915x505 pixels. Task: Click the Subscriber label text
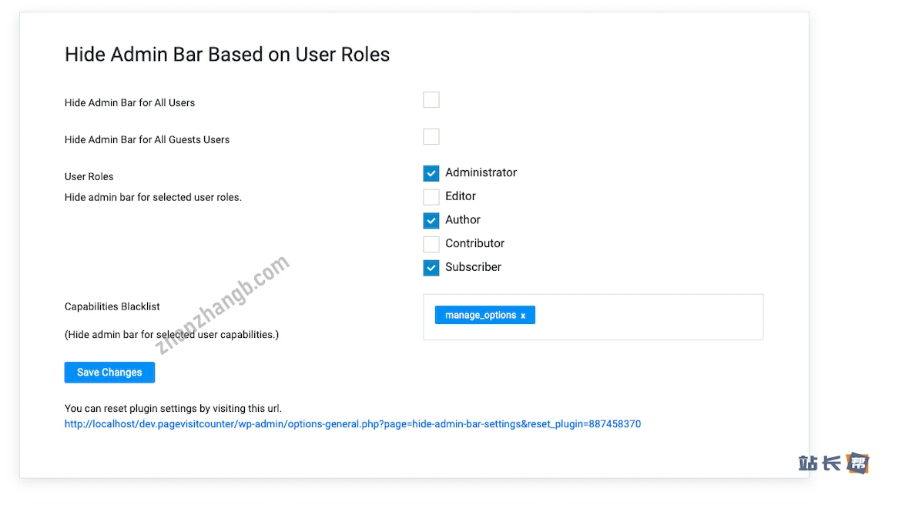coord(473,267)
